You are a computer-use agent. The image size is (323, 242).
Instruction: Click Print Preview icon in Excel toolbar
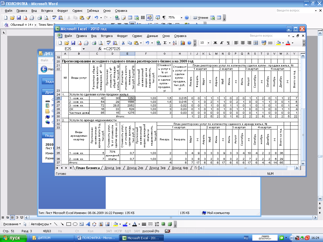[x=100, y=43]
